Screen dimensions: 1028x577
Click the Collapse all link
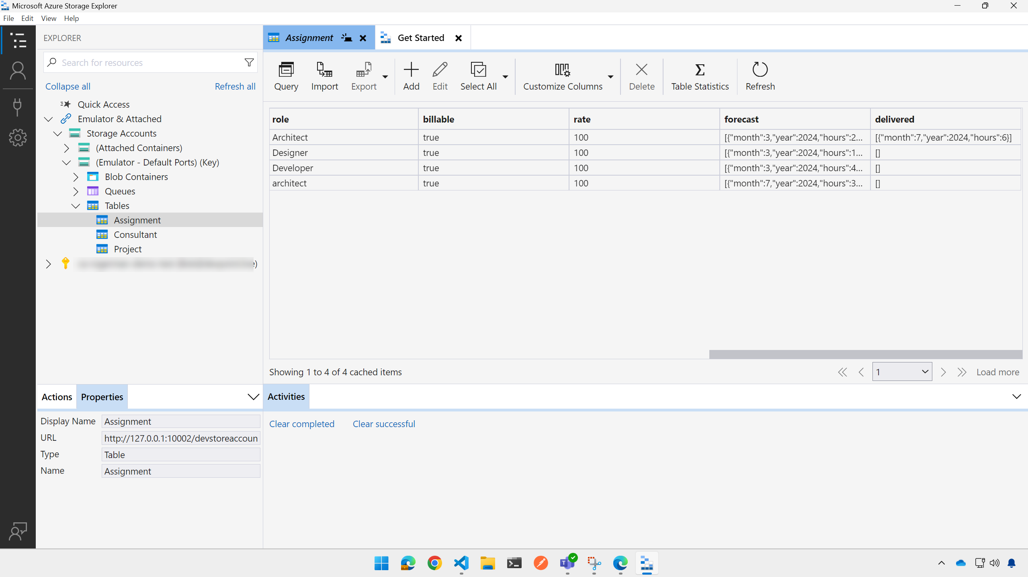point(68,86)
